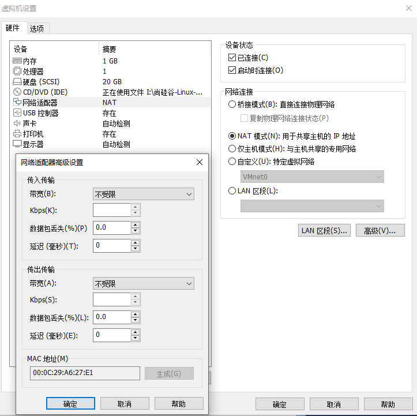This screenshot has width=417, height=416.
Task: Close the 虚拟机设置 window with X
Action: pyautogui.click(x=409, y=8)
